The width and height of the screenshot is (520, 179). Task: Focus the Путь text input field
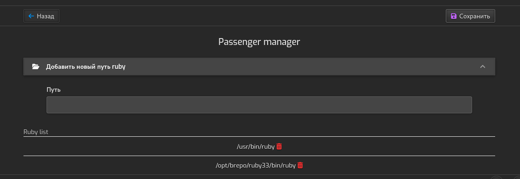click(x=259, y=105)
